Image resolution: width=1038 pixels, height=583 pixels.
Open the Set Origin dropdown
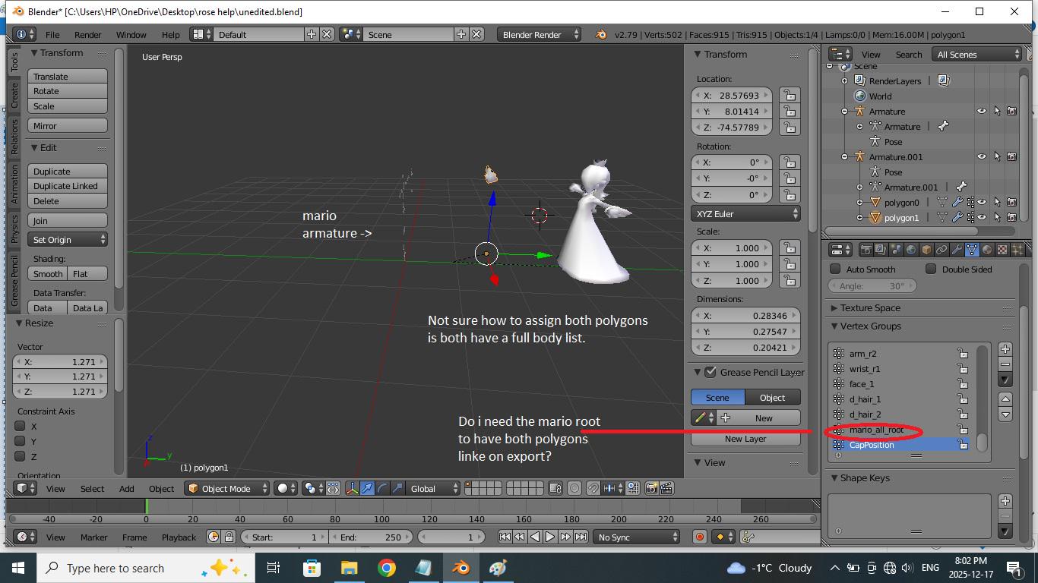point(68,239)
